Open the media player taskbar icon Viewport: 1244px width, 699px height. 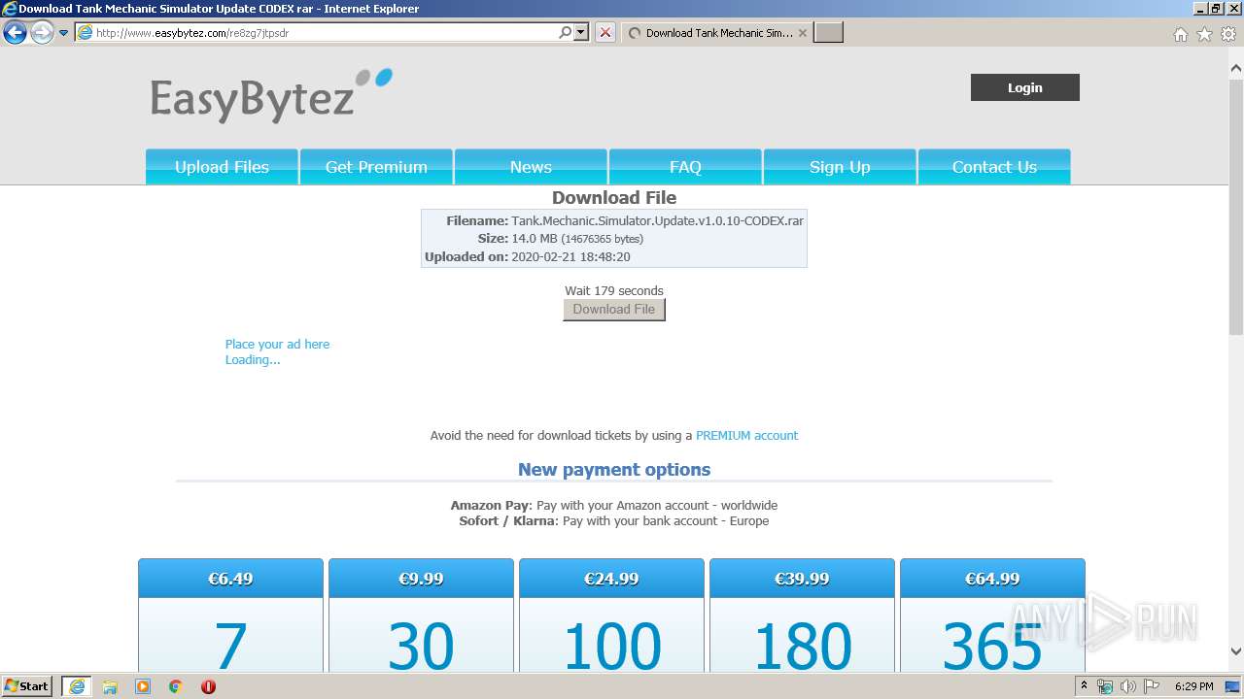[143, 686]
